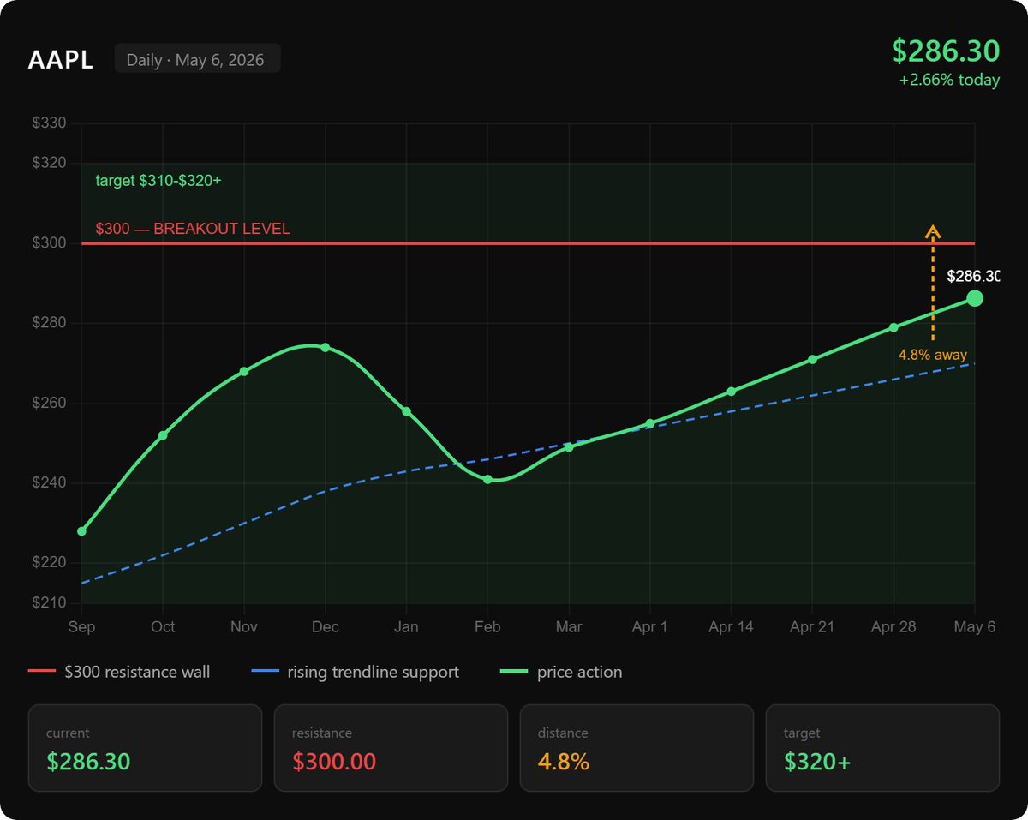Click the Apr 1 x-axis label

pyautogui.click(x=649, y=627)
